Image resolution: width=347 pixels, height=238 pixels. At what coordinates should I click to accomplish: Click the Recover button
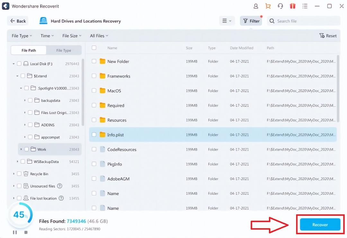coord(320,225)
